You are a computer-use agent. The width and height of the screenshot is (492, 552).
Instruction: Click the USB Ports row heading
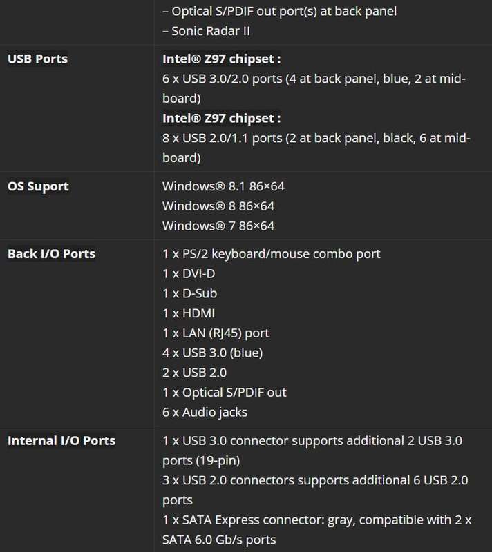pyautogui.click(x=37, y=59)
